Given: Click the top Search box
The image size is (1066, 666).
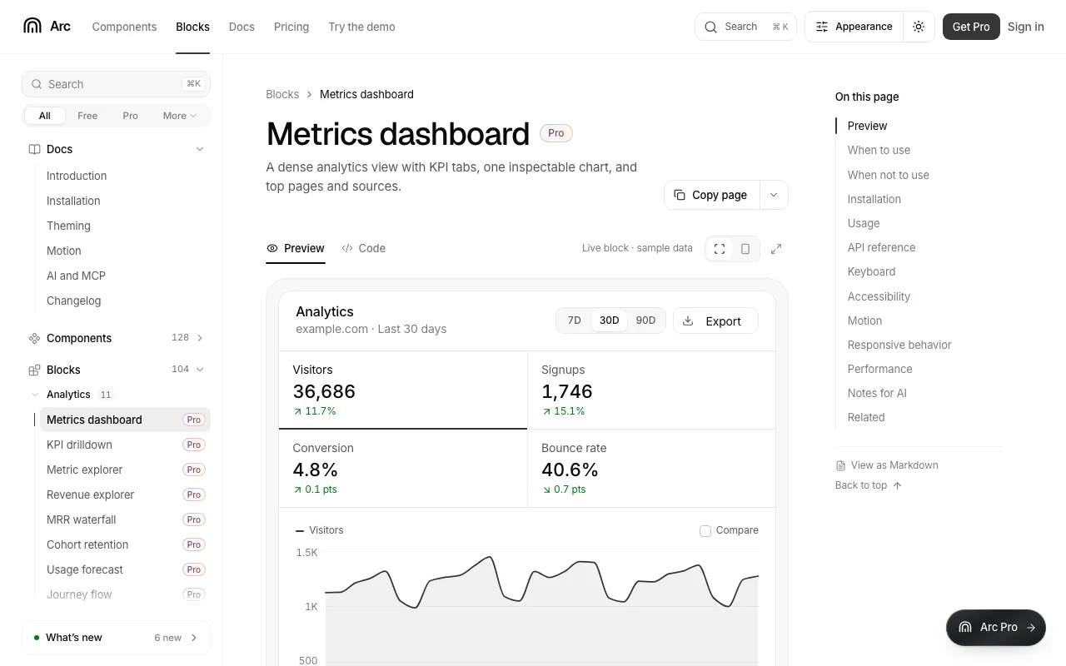Looking at the screenshot, I should [x=745, y=27].
